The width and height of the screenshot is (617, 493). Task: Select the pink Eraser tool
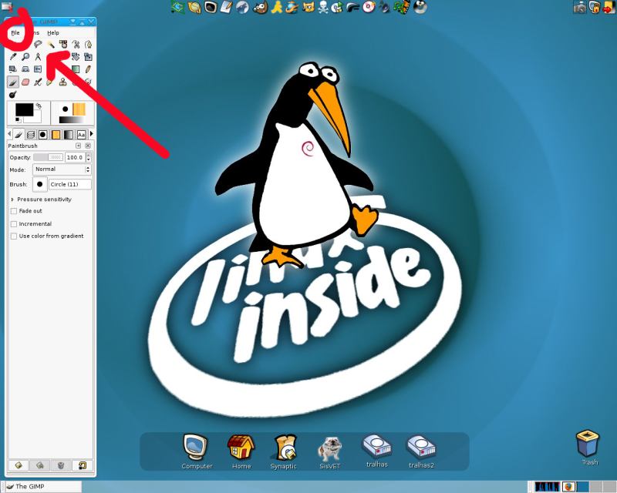[x=25, y=82]
